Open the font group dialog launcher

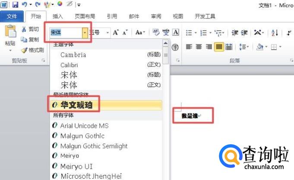pyautogui.click(x=178, y=60)
